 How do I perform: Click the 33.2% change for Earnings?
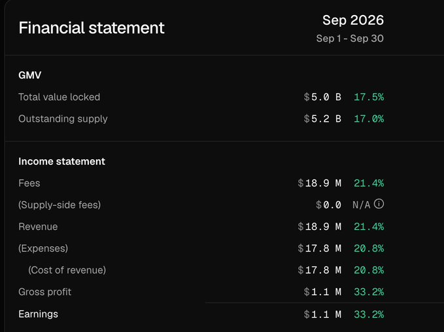point(369,314)
